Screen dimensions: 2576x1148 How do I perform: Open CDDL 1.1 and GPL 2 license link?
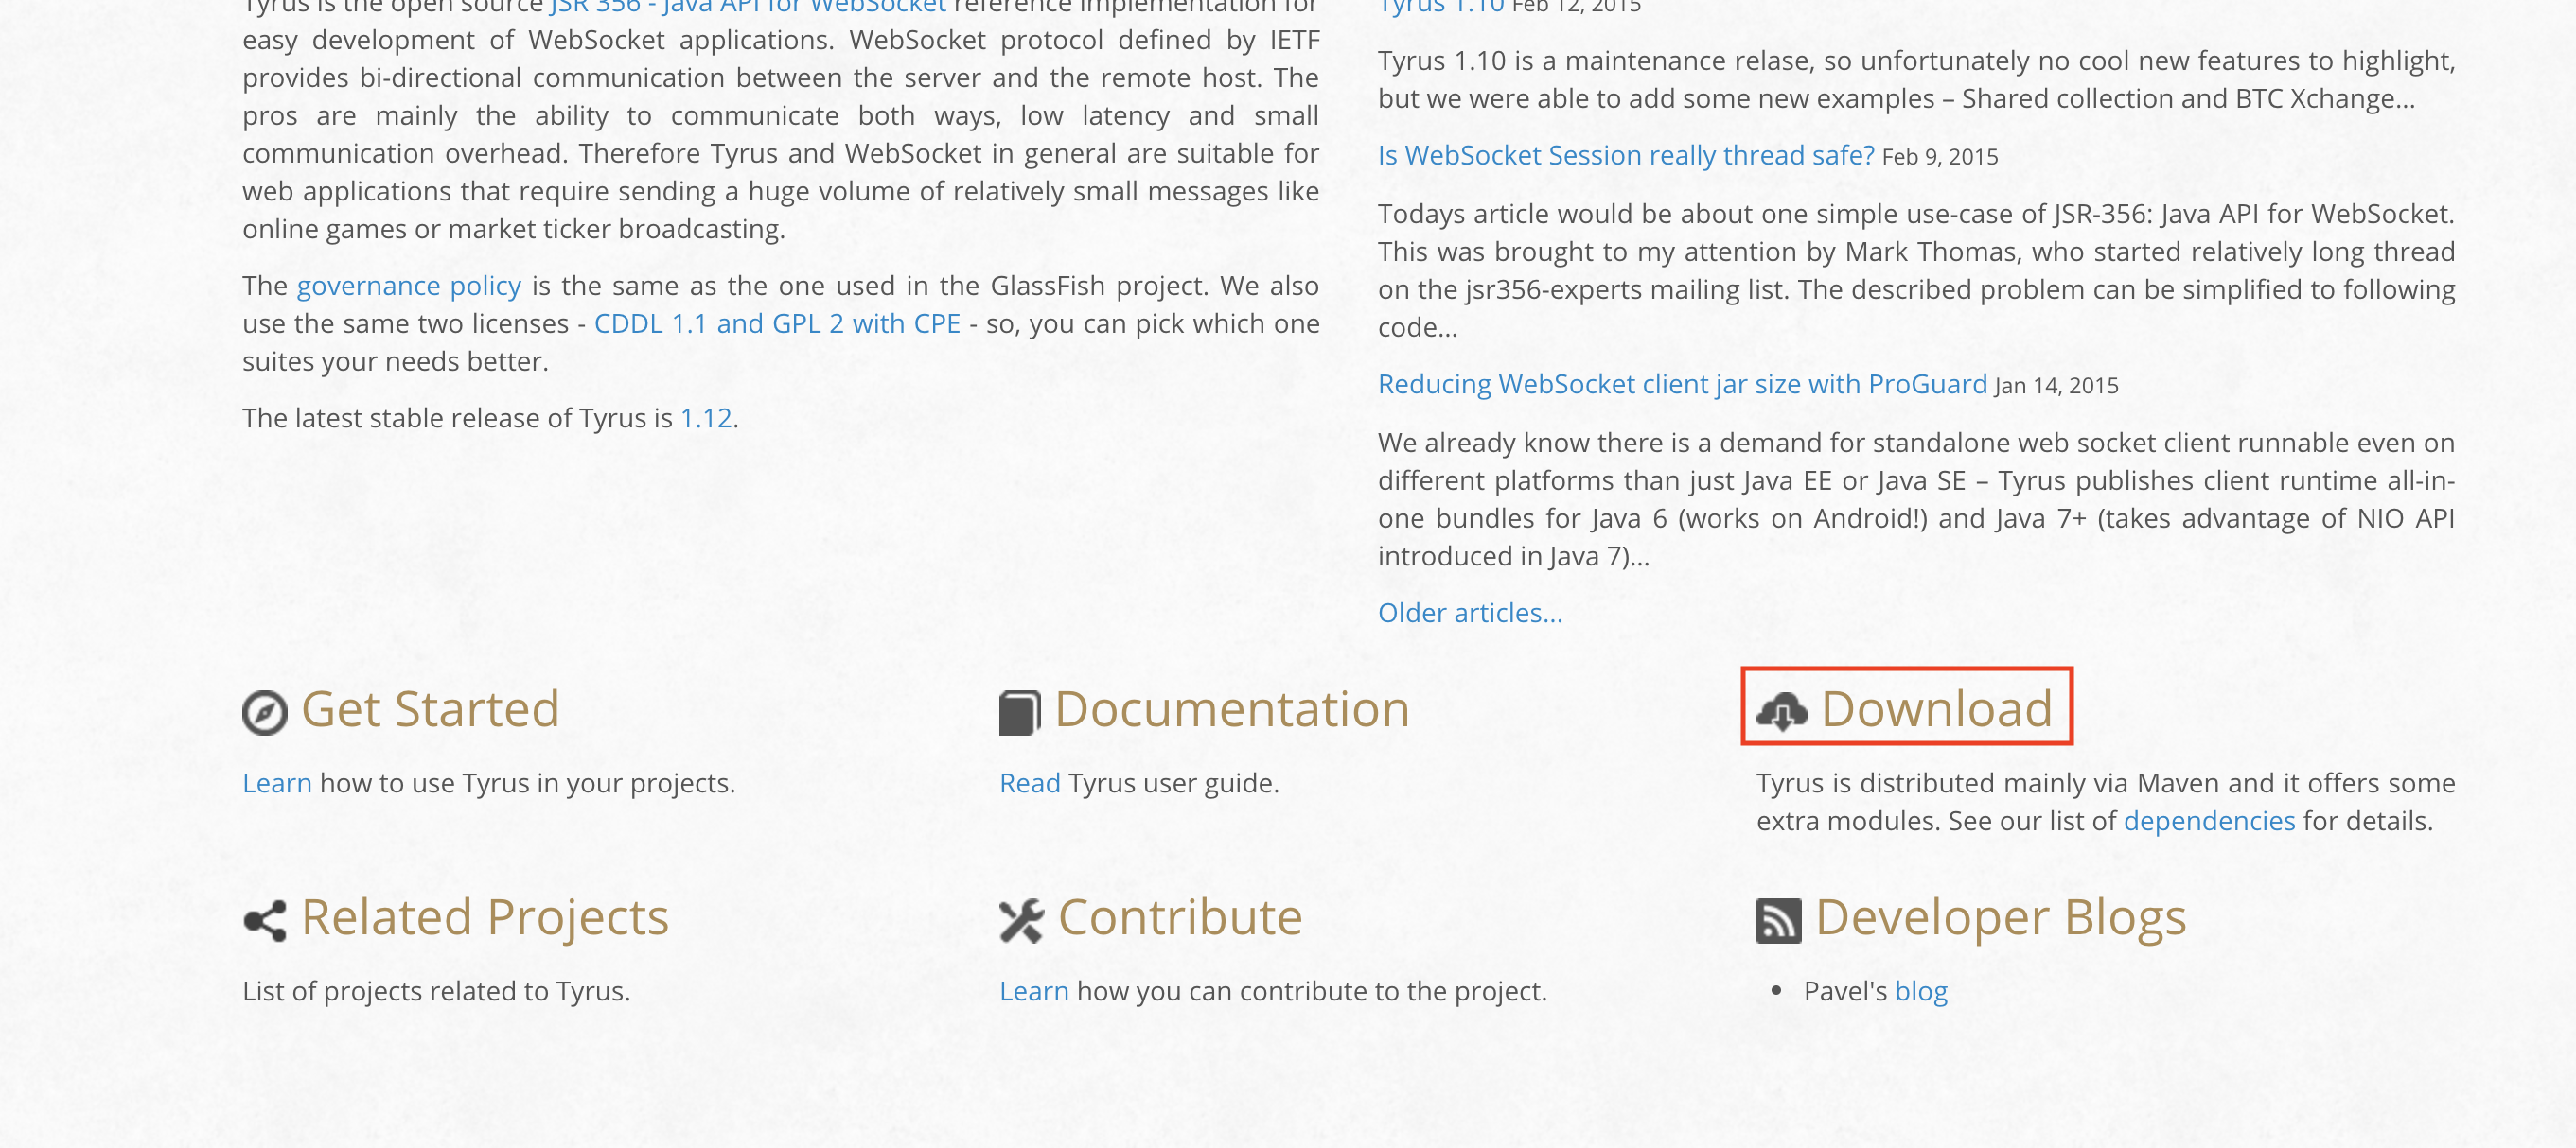[x=777, y=323]
